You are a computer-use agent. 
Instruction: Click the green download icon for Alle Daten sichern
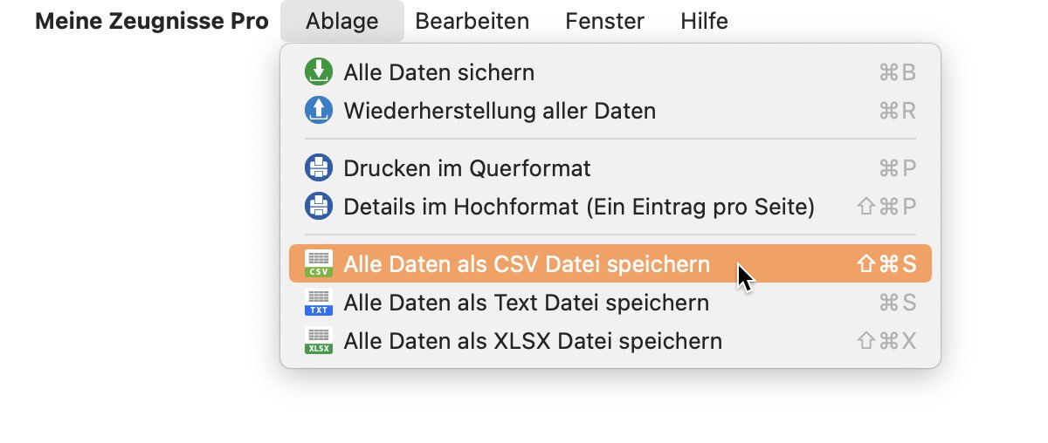[319, 72]
